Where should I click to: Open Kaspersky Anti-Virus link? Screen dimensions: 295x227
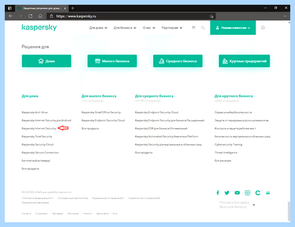(x=34, y=112)
